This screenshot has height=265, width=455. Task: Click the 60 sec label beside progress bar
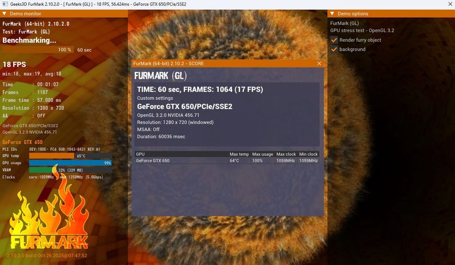click(84, 50)
